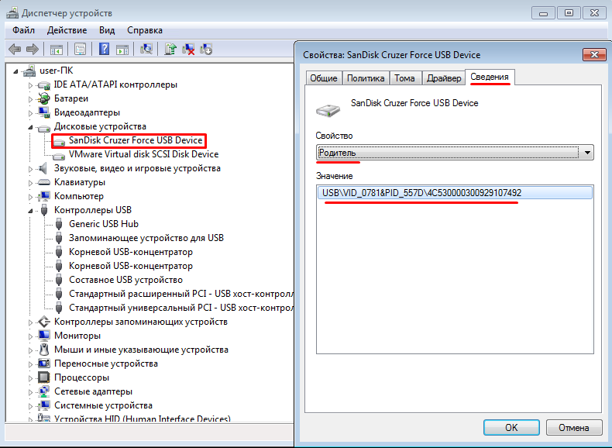Click the Help question mark toolbar icon
This screenshot has width=612, height=448.
[x=104, y=50]
